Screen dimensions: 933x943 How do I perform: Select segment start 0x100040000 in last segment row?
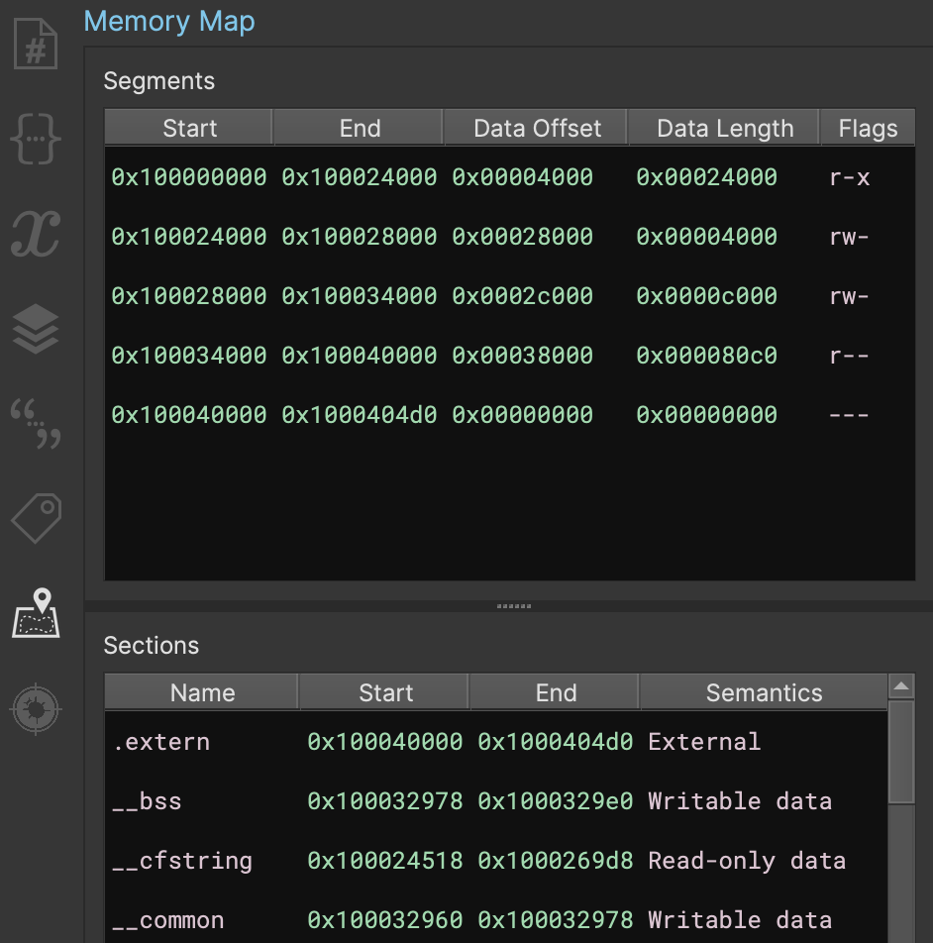pos(189,416)
